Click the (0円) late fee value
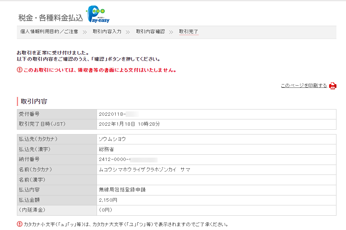Screen dimensions: 346x230 [105, 210]
